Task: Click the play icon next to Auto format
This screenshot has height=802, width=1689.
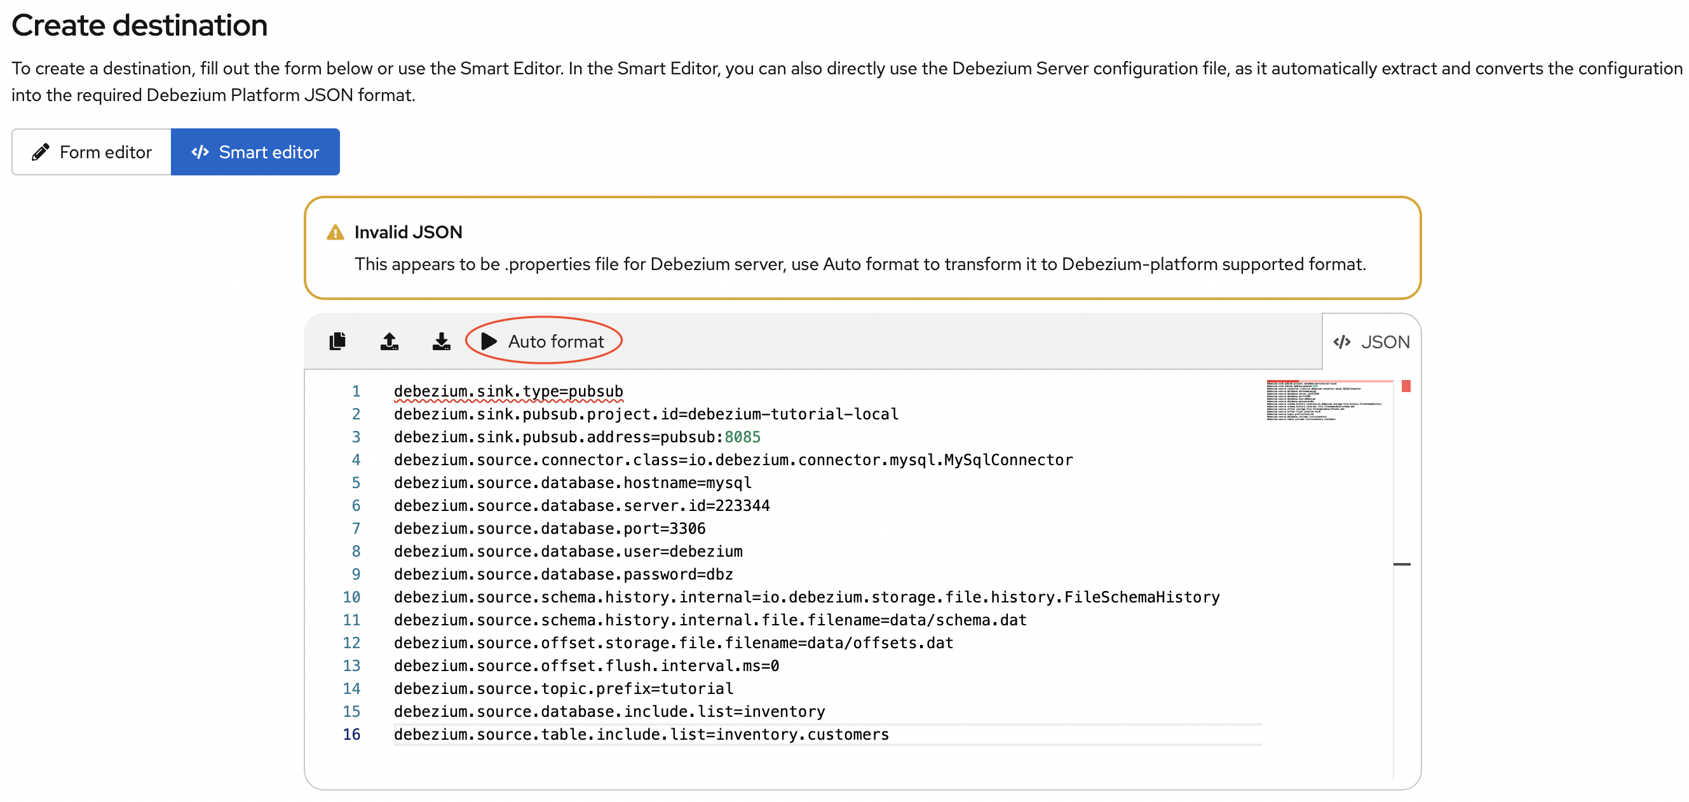Action: [x=488, y=341]
